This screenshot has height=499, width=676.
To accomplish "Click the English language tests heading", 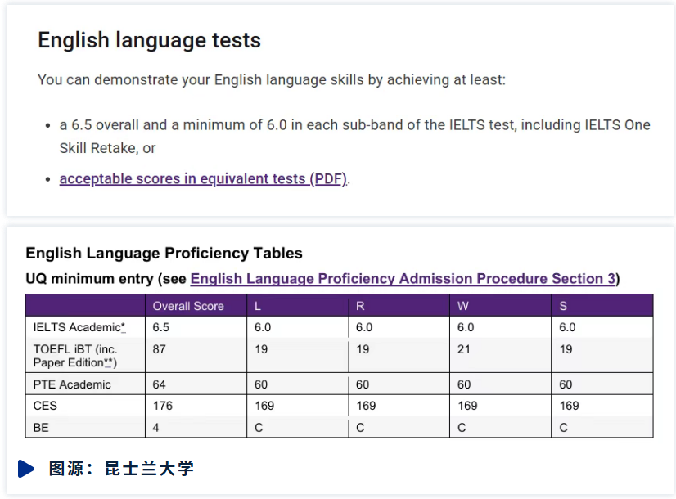I will tap(149, 40).
